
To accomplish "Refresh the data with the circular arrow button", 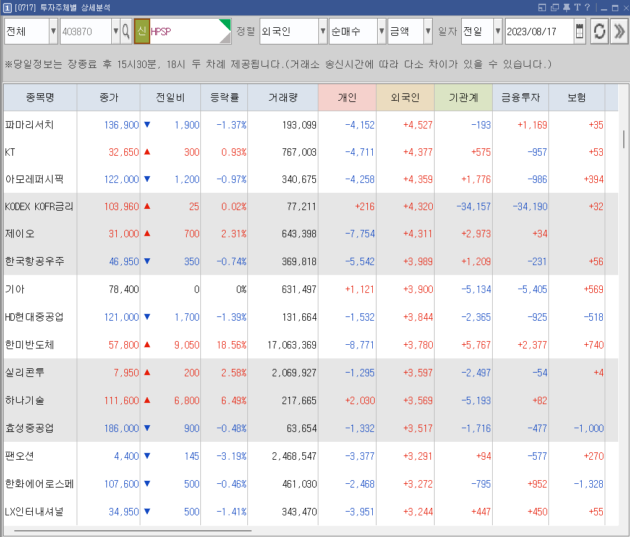I will [x=599, y=31].
